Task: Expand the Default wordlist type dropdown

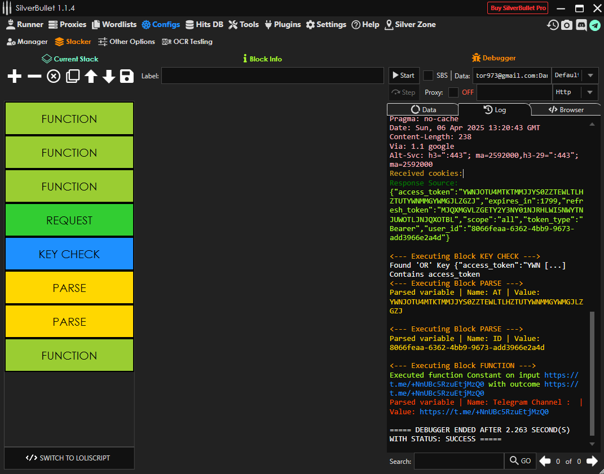Action: (590, 76)
